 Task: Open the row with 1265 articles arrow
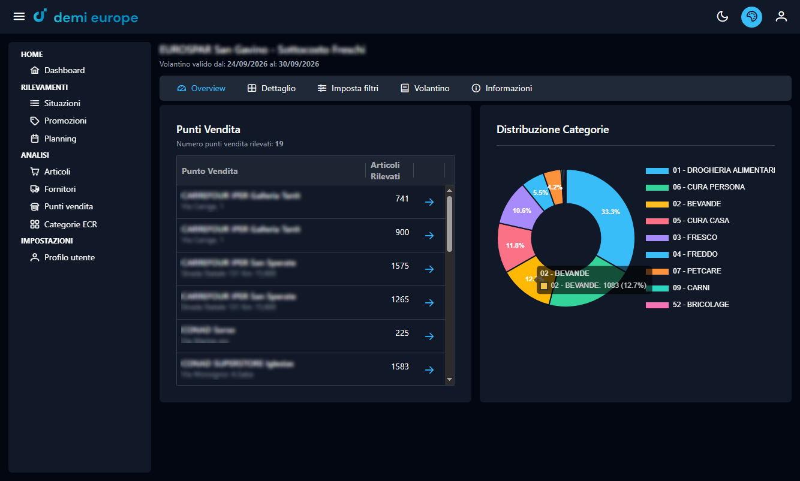click(x=429, y=303)
